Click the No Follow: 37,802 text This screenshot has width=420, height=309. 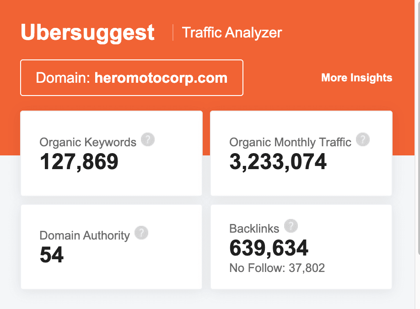click(277, 268)
